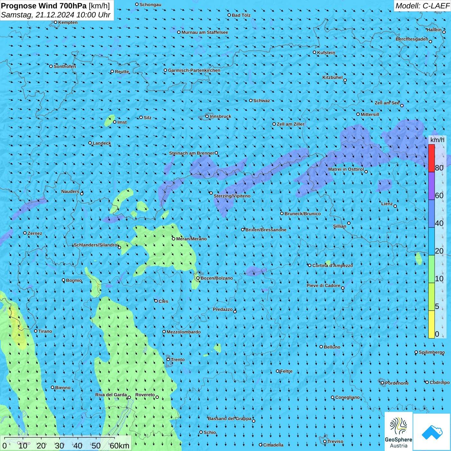The image size is (451, 451).
Task: Click the Schwaz label
Action: coord(262,101)
